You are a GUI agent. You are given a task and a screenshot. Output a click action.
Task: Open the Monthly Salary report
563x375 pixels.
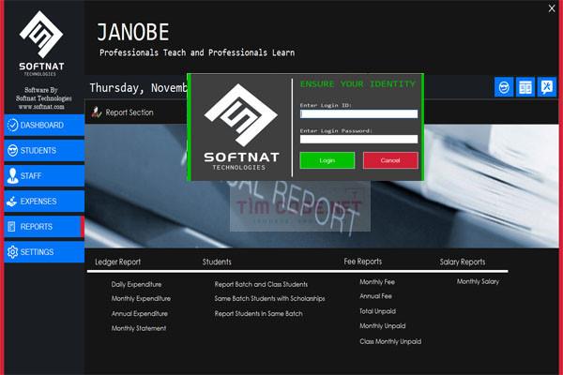(x=478, y=281)
